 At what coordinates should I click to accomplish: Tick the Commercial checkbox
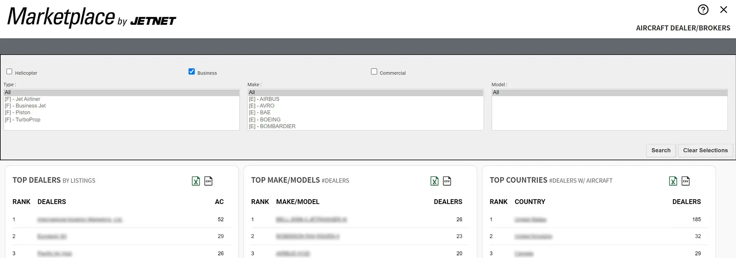pos(374,72)
